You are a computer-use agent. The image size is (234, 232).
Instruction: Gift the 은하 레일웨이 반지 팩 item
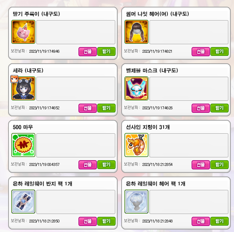88,221
